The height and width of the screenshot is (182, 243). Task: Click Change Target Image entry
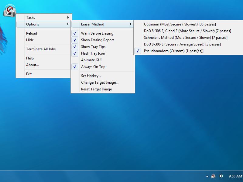pyautogui.click(x=100, y=83)
